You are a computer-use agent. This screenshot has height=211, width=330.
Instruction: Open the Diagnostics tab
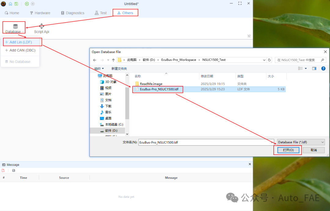[73, 13]
